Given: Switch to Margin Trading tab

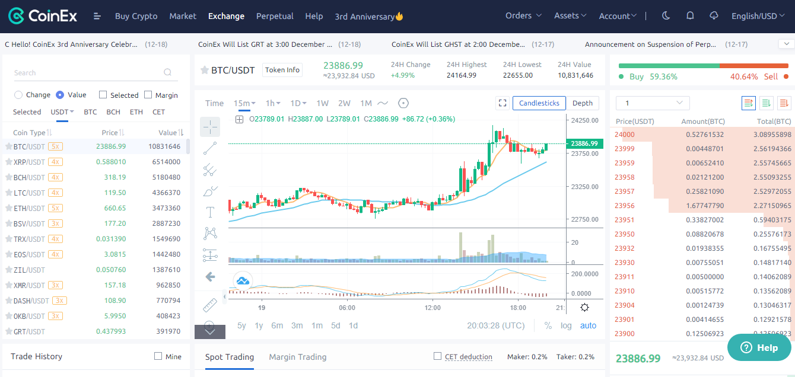Looking at the screenshot, I should [x=298, y=357].
